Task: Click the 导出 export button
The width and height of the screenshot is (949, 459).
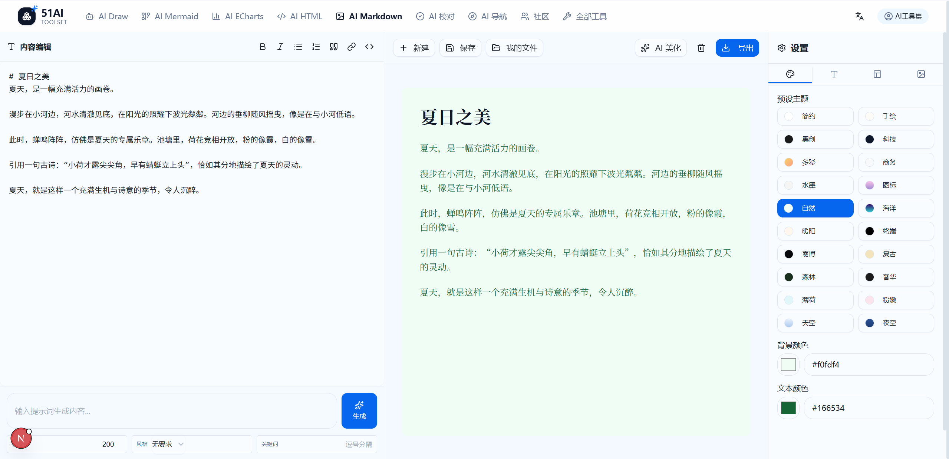Action: click(x=737, y=48)
